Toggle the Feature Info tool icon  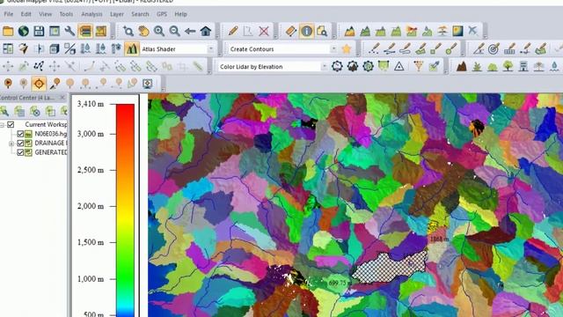click(306, 32)
